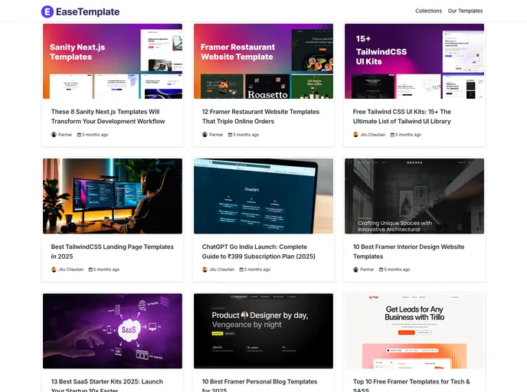Open the Framer Restaurant Website Template thumbnail
527x392 pixels.
(x=263, y=61)
